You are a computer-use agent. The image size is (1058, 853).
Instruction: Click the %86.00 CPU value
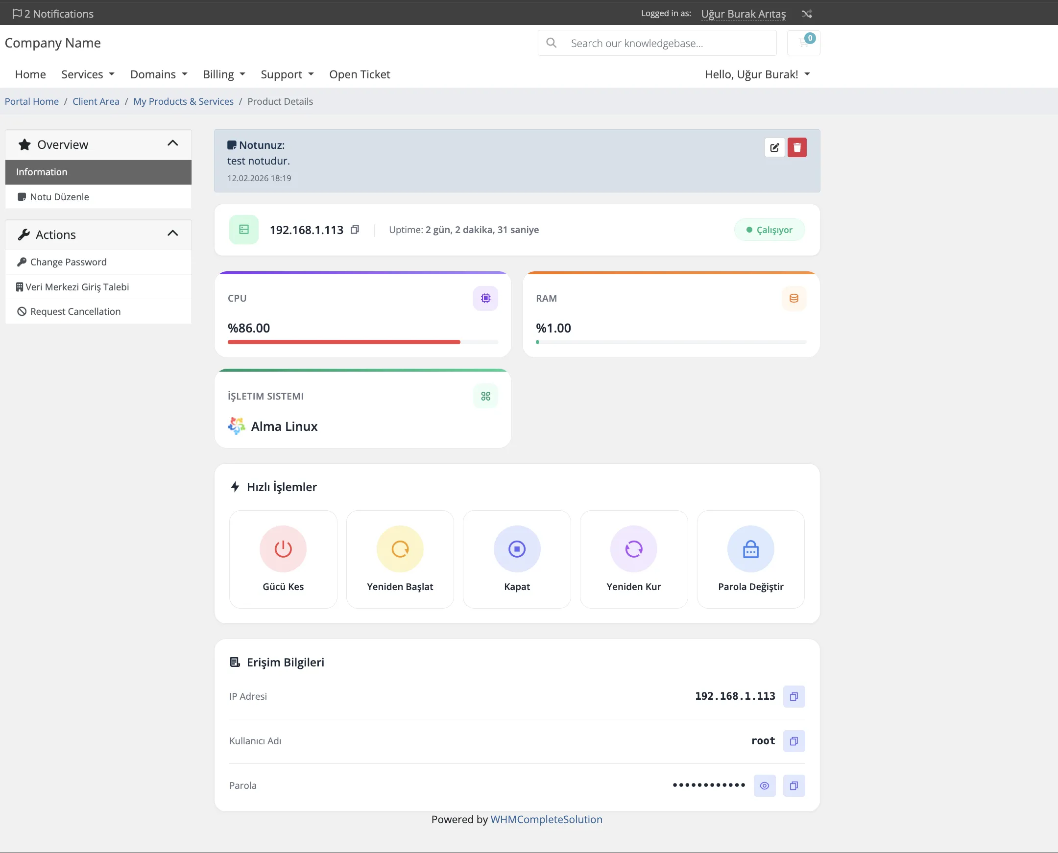point(249,328)
